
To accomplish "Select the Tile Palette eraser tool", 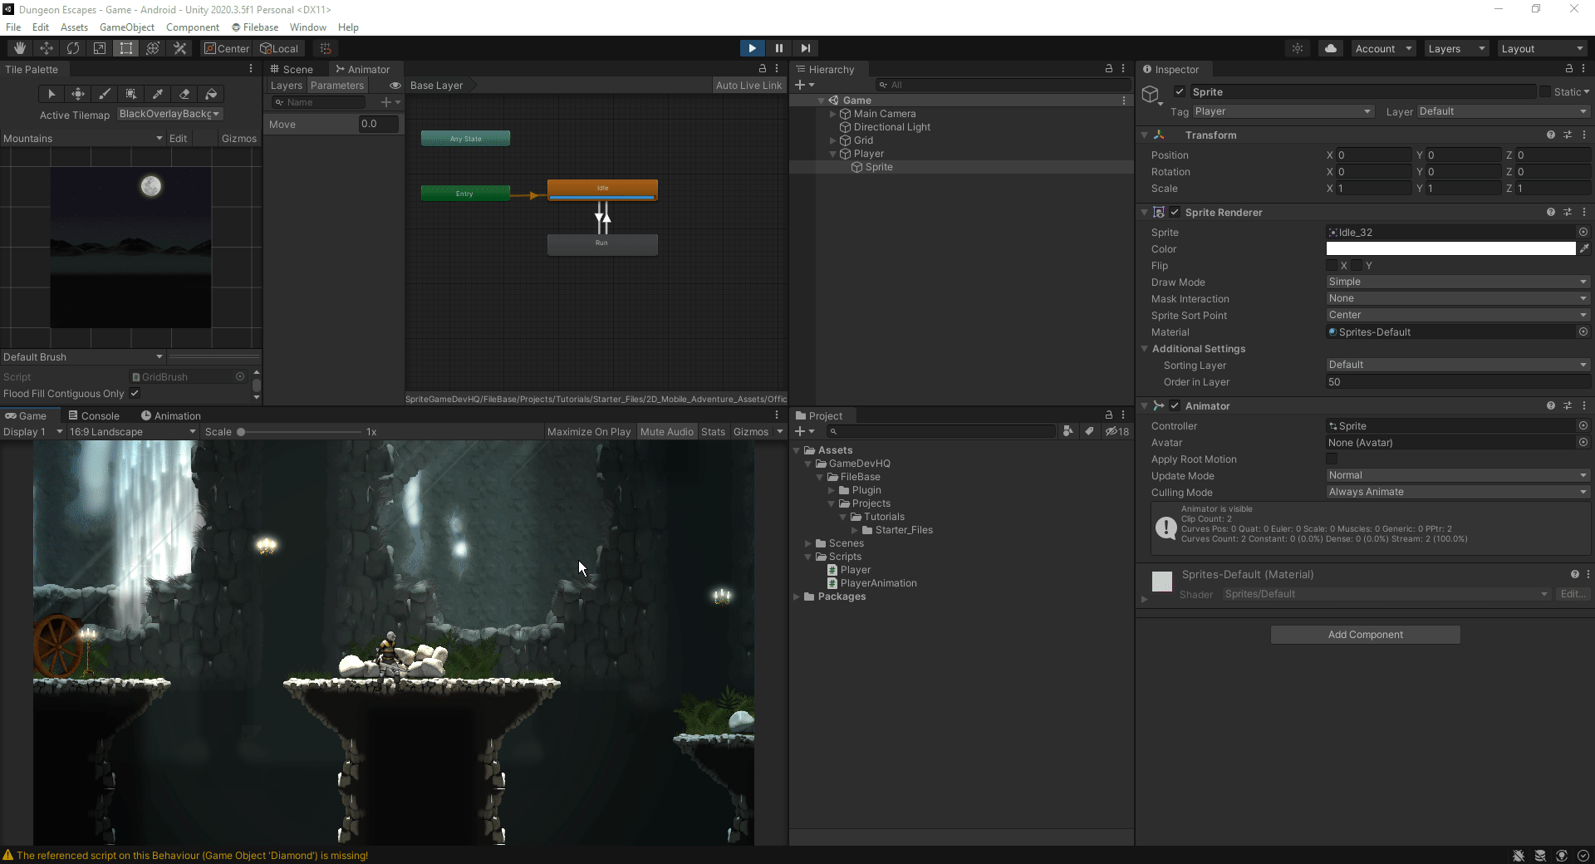I will tap(184, 94).
